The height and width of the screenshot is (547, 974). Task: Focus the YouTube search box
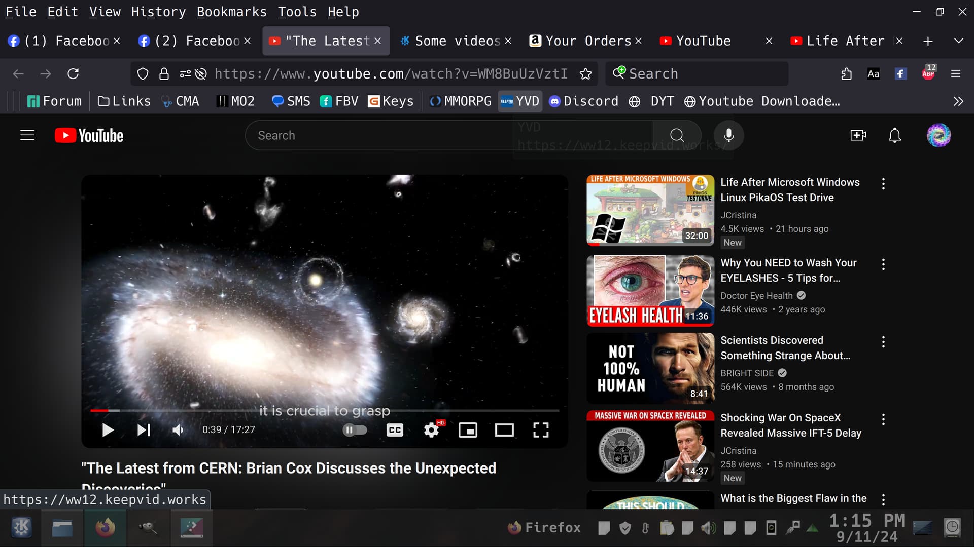[x=449, y=135]
